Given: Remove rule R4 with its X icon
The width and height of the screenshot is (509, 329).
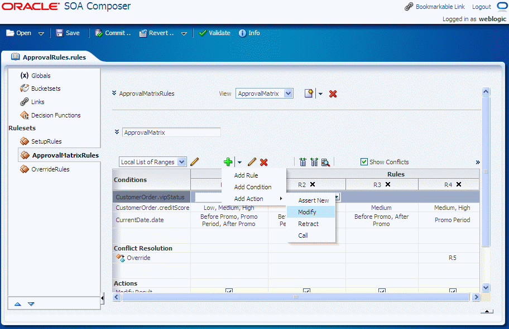Looking at the screenshot, I should 459,184.
